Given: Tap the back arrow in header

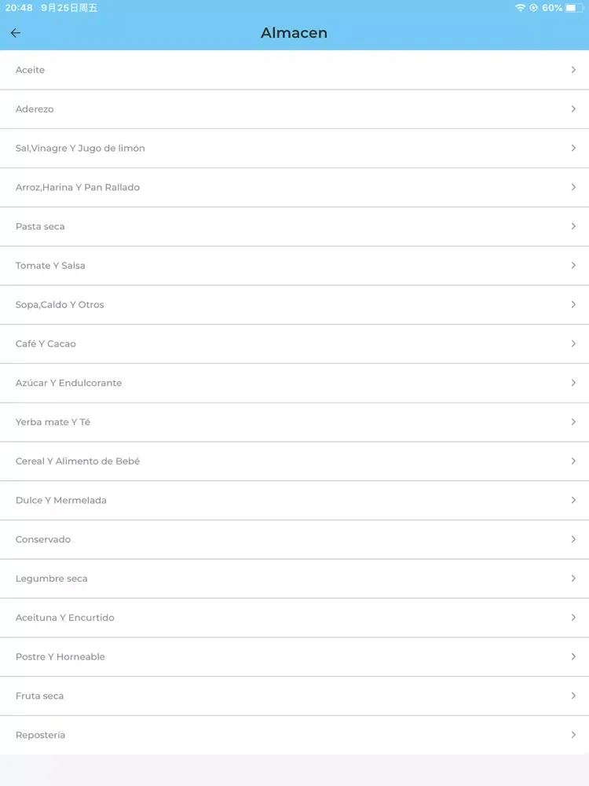Looking at the screenshot, I should pyautogui.click(x=16, y=33).
